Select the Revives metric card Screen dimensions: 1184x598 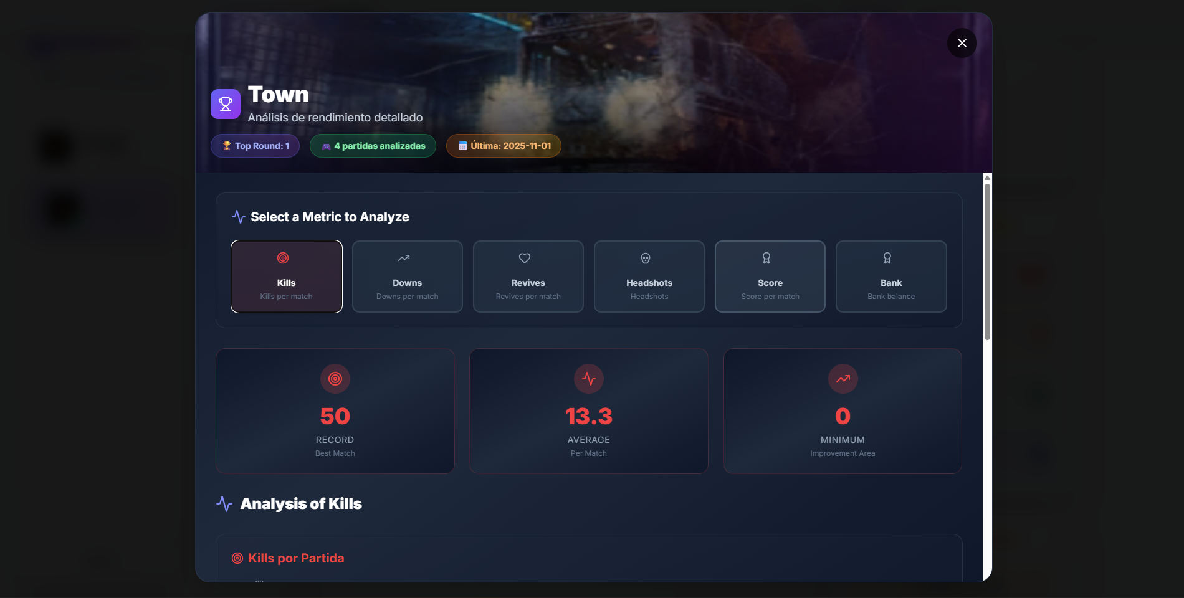click(528, 277)
